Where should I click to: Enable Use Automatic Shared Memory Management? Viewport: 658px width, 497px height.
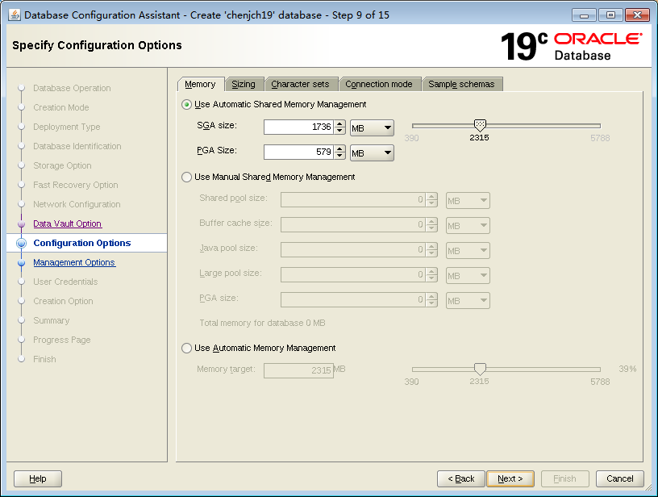(186, 104)
